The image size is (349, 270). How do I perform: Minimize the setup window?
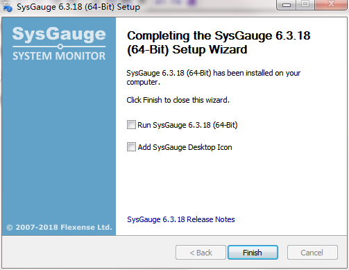[287, 5]
